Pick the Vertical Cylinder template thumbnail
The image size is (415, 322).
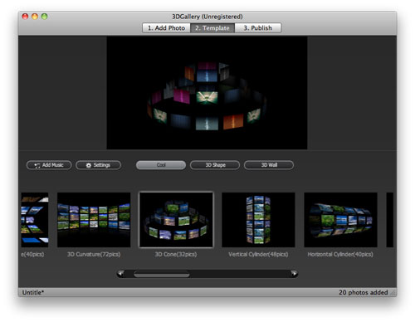258,220
